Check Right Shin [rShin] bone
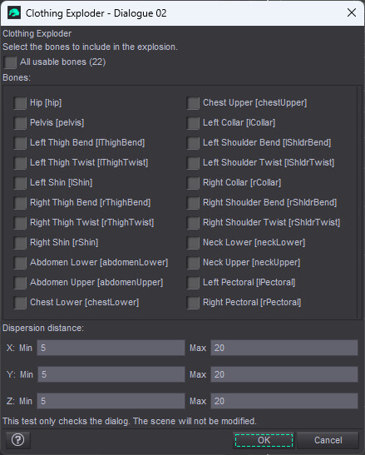The height and width of the screenshot is (455, 365). click(x=20, y=243)
